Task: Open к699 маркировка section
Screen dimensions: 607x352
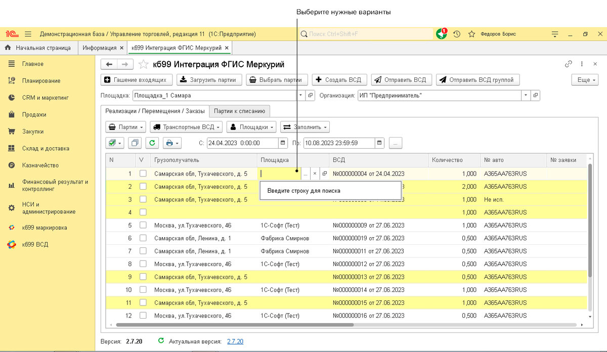Action: 45,228
